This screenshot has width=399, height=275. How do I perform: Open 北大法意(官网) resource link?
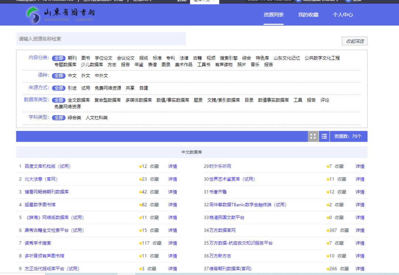tap(41, 179)
